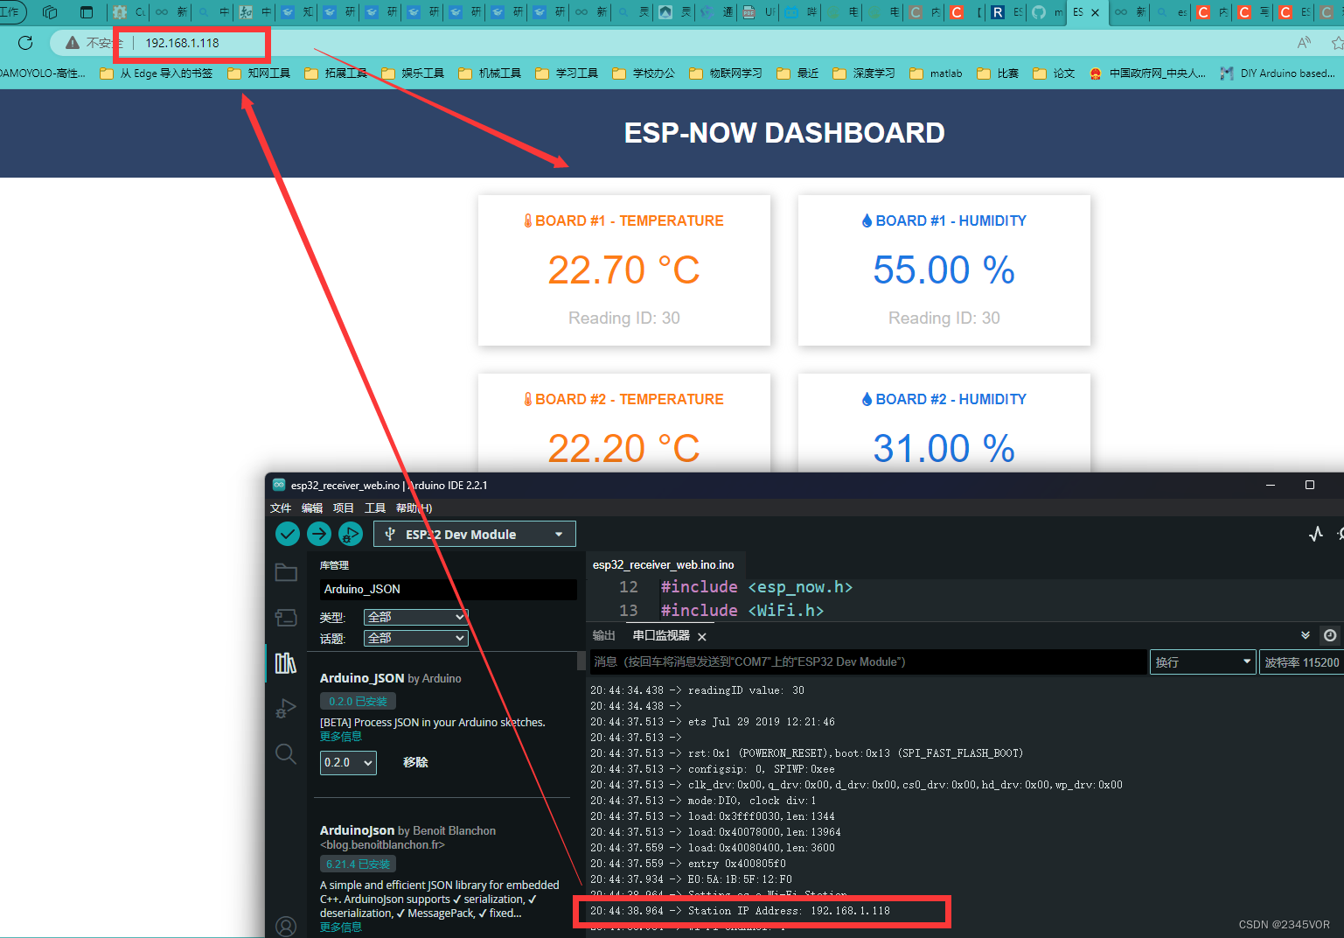Open the Debug panel icon in Arduino sidebar
Viewport: 1344px width, 938px height.
pos(286,708)
